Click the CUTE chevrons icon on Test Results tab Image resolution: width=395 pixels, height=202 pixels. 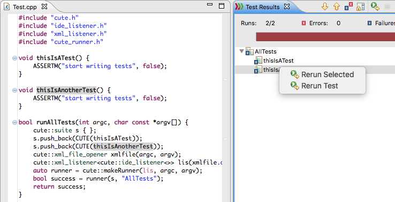(x=239, y=7)
